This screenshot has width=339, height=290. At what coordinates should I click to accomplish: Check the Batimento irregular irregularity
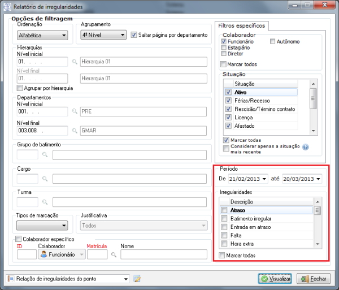coord(224,219)
